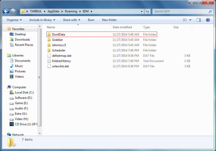This screenshot has width=216, height=151.
Task: Open the Extra (G:) drive
Action: coord(21,114)
